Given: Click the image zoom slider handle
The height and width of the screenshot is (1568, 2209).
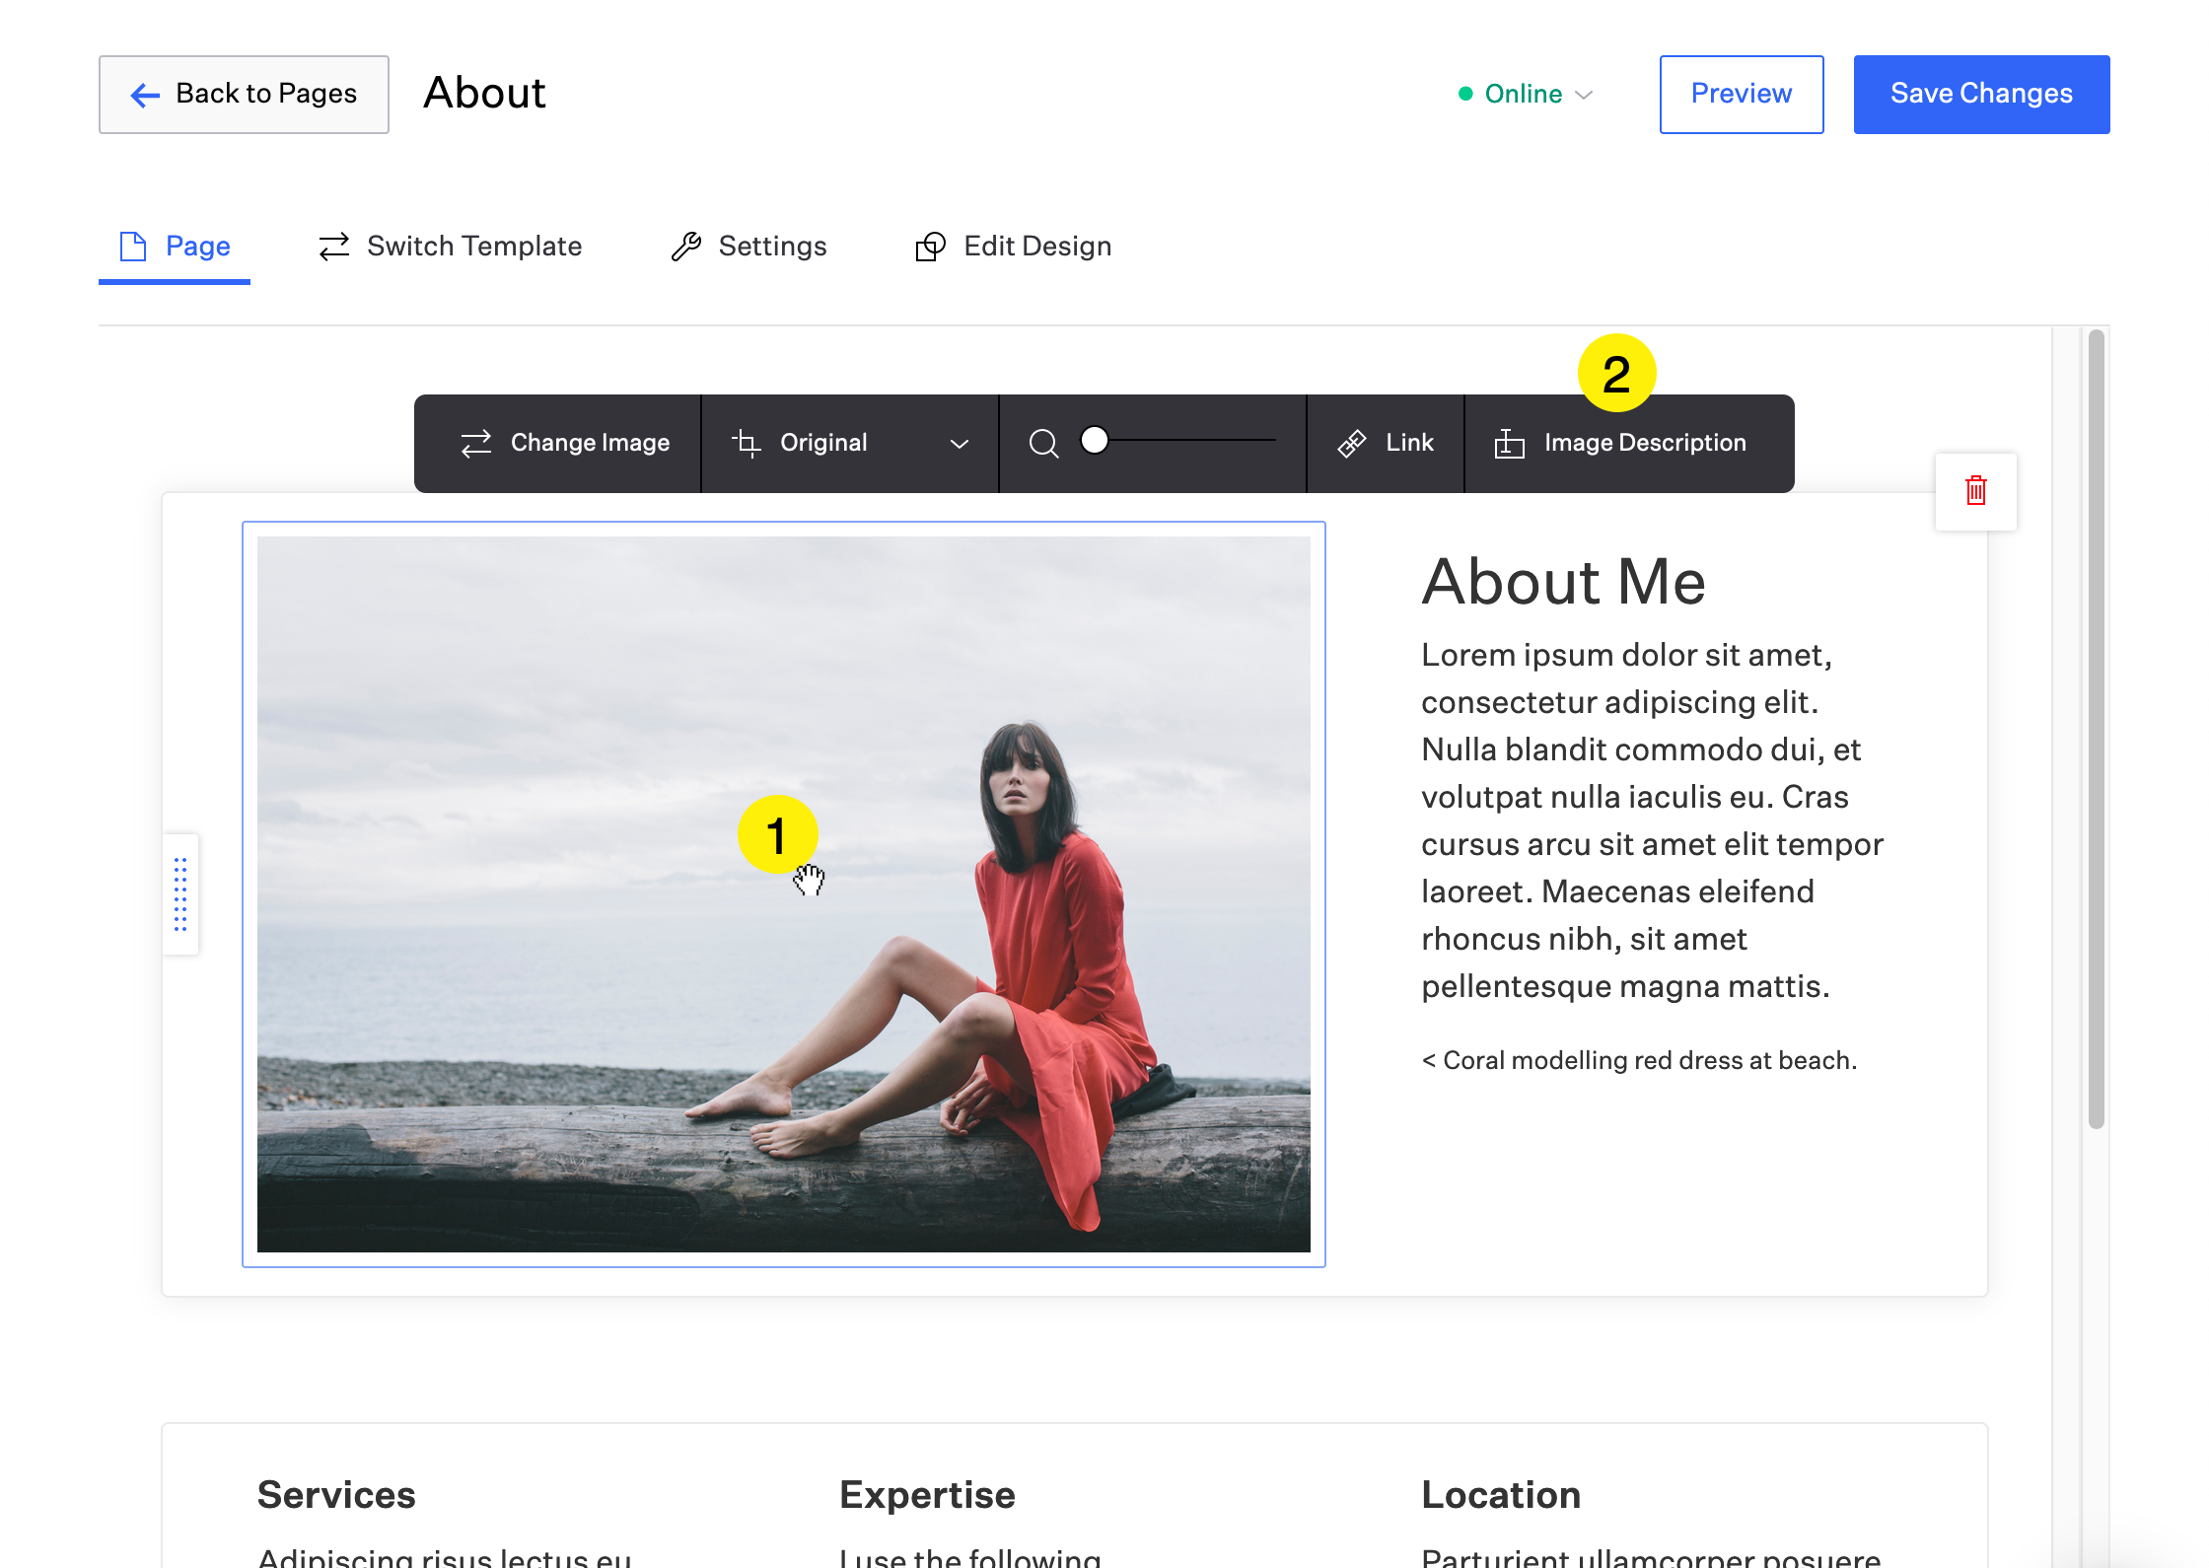Looking at the screenshot, I should (1095, 440).
